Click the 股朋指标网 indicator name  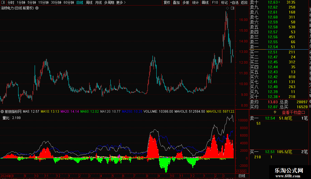click(13, 112)
